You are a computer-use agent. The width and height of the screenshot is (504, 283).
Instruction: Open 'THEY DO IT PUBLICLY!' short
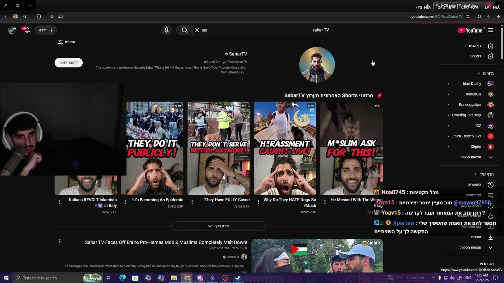[155, 148]
